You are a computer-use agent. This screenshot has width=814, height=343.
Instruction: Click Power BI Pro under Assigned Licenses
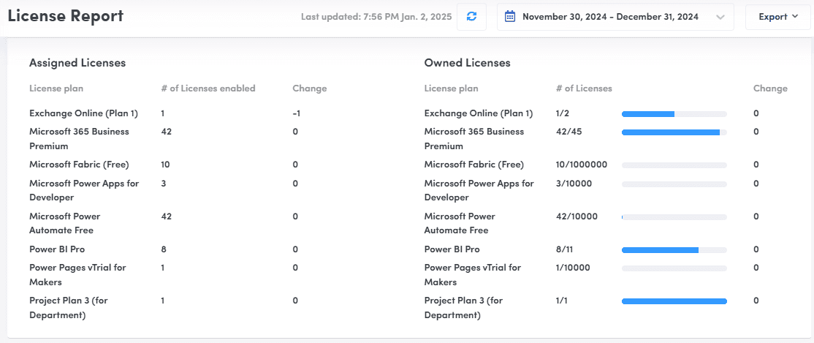pyautogui.click(x=57, y=249)
